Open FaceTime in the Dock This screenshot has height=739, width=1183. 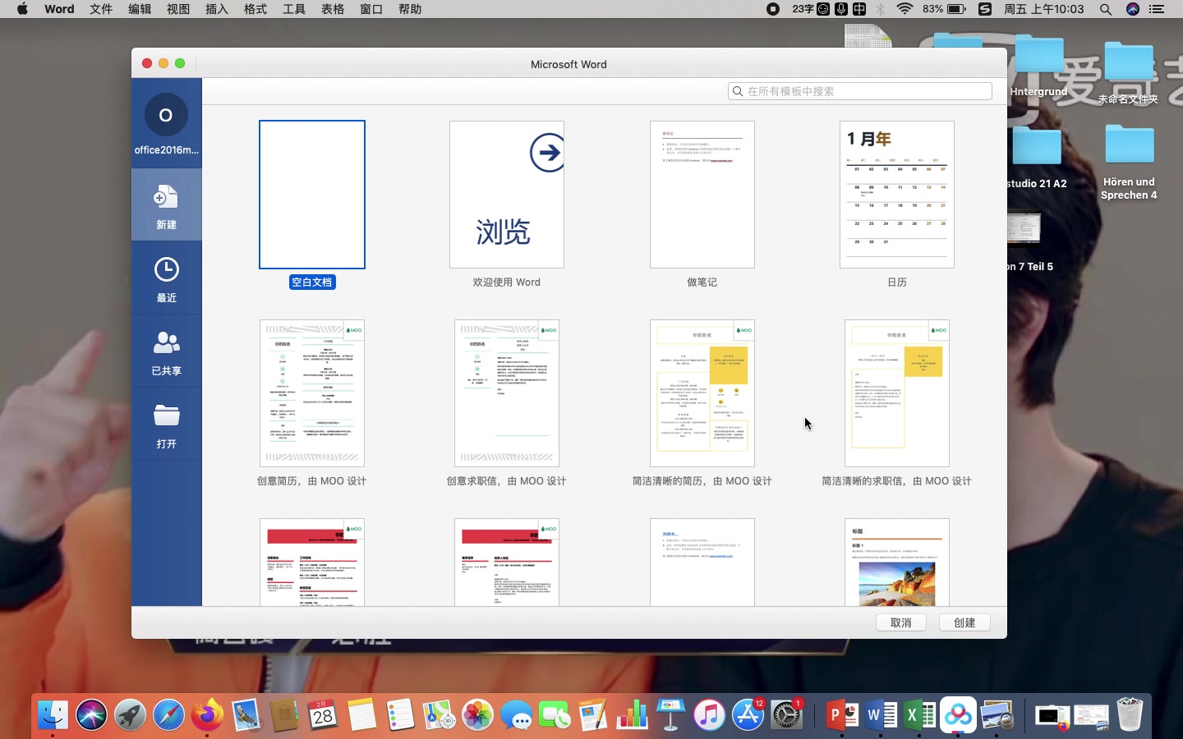coord(555,717)
